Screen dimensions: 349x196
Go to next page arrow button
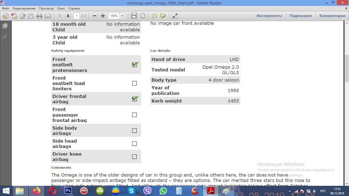tap(68, 16)
